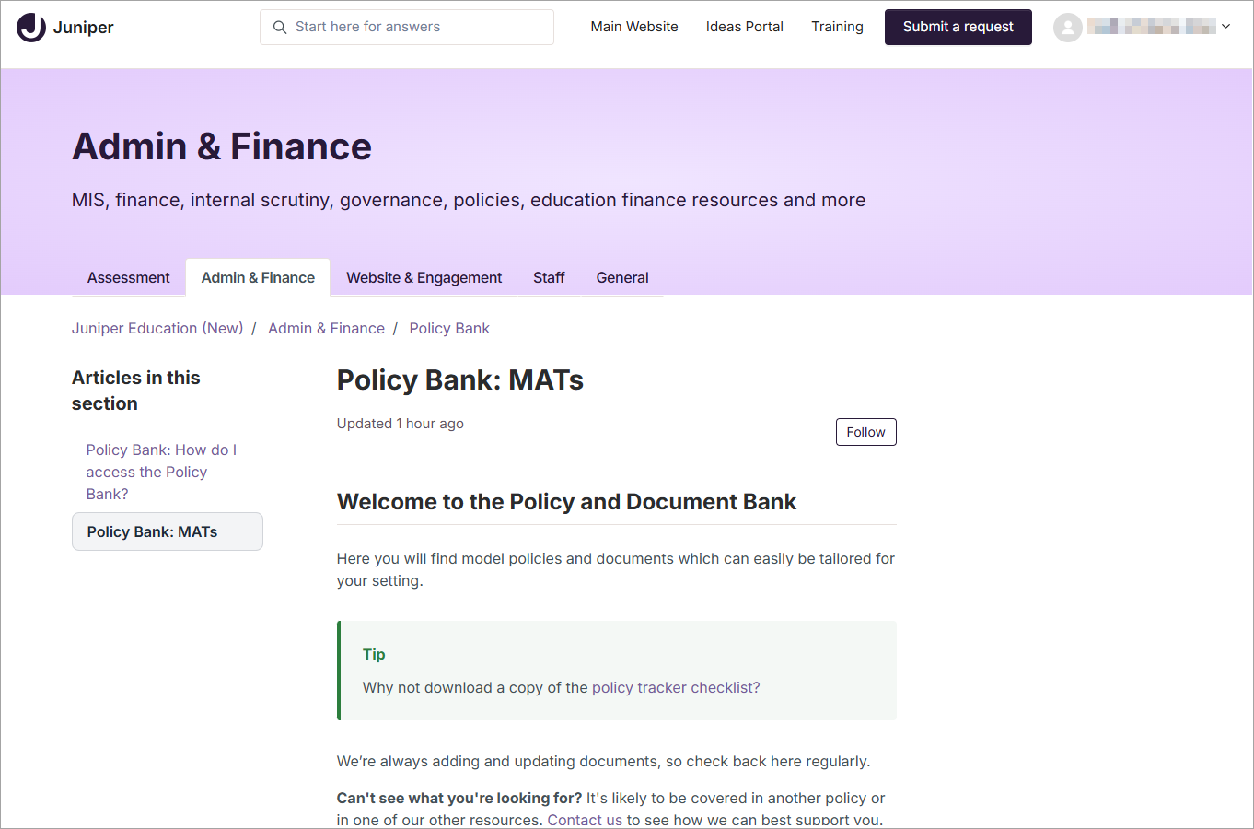Open the Website & Engagement tab
Screen dimensions: 1254x829
pyautogui.click(x=424, y=277)
